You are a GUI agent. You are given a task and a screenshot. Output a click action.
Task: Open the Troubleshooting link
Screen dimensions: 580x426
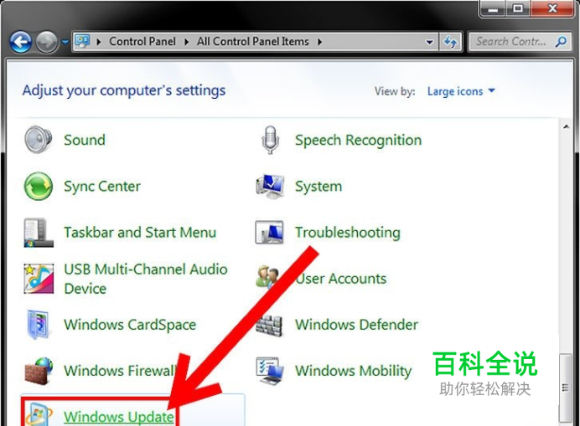(x=348, y=233)
